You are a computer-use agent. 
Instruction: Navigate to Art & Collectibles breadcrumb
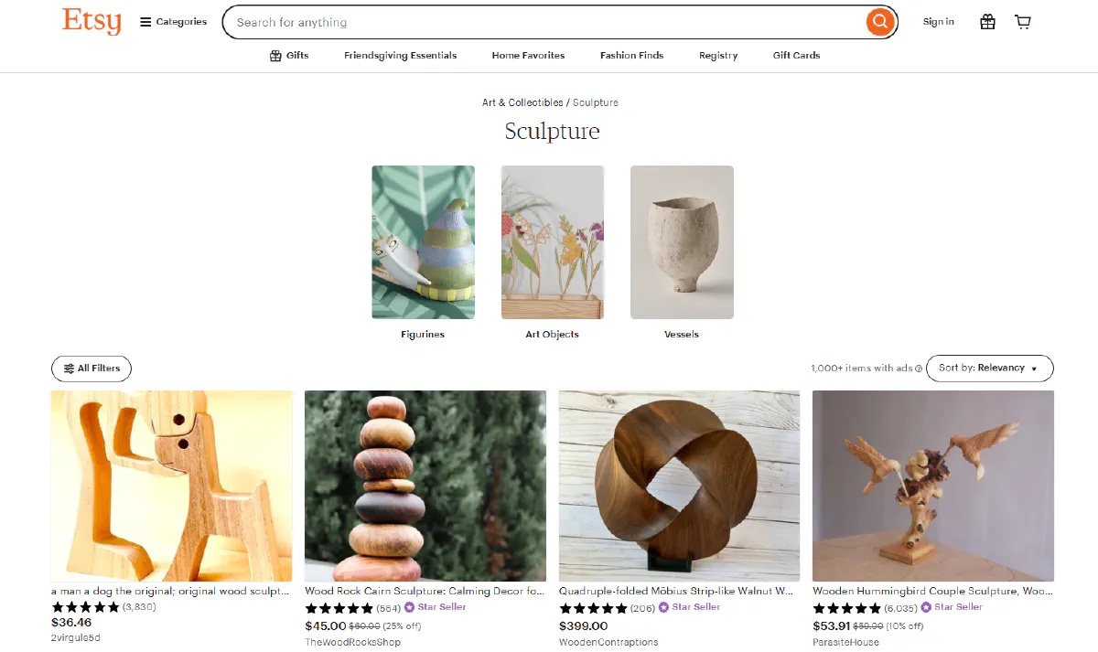[522, 102]
